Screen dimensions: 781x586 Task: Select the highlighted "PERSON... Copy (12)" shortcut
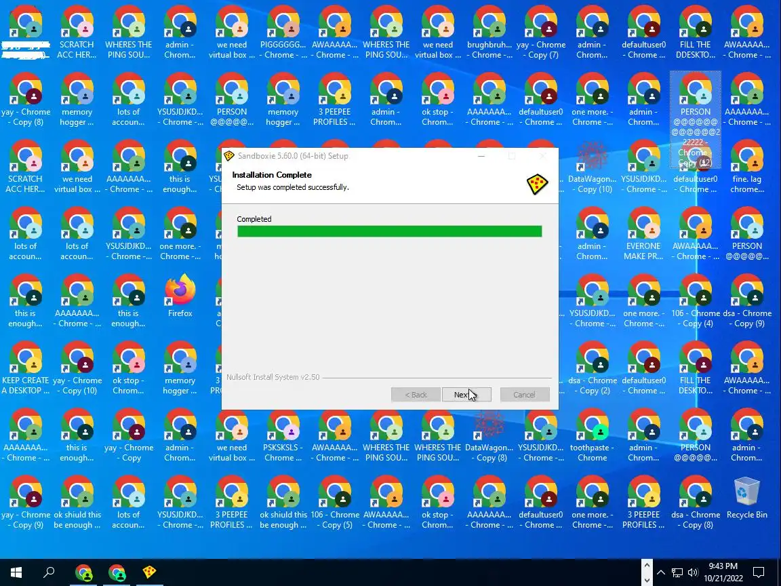point(696,119)
